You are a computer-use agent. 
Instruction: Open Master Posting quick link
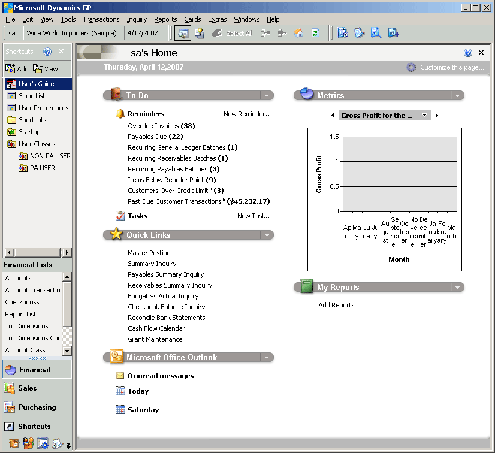point(149,253)
